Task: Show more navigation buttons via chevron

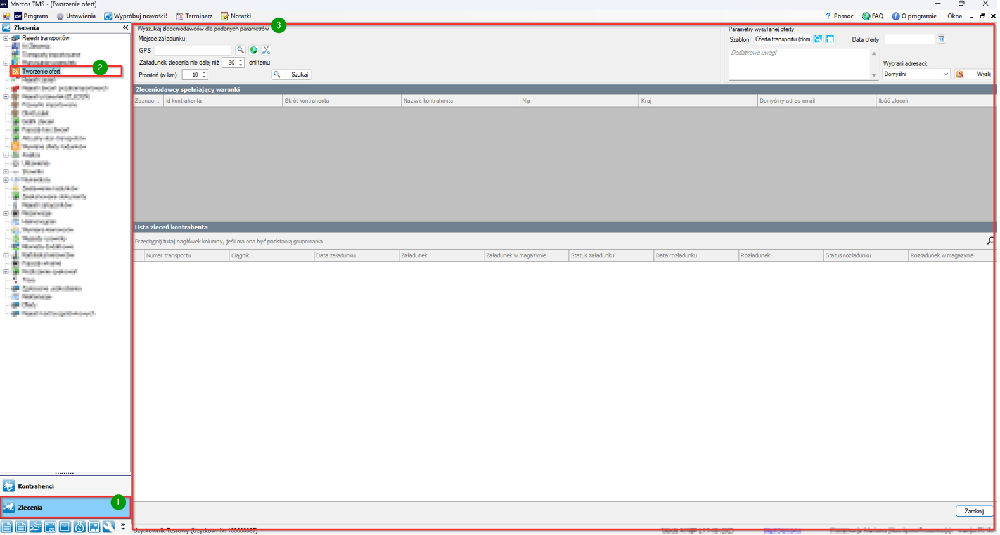Action: click(x=123, y=527)
